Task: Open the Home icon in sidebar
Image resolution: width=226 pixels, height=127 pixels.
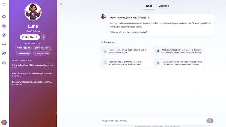Action: [4, 17]
